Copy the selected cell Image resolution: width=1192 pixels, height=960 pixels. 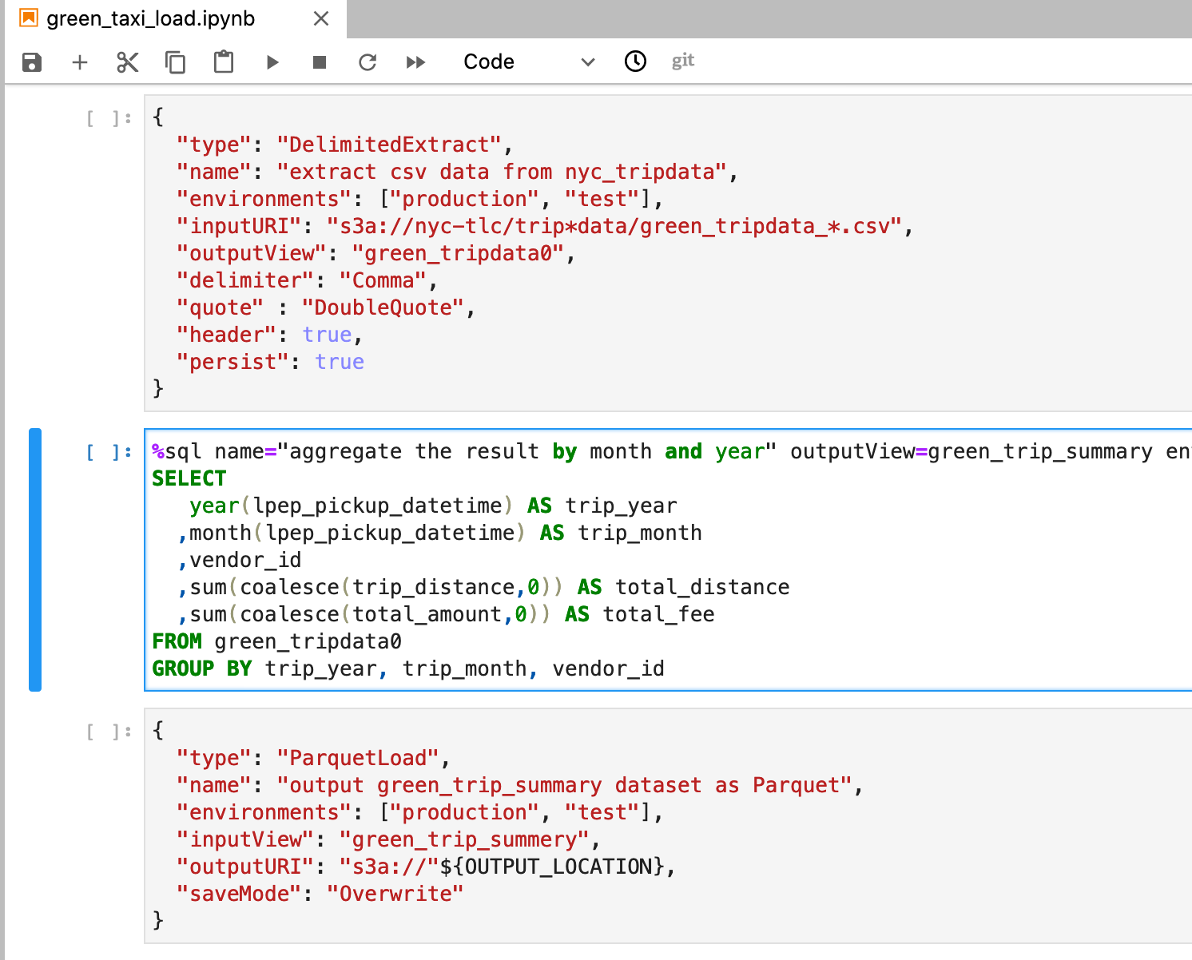[175, 62]
